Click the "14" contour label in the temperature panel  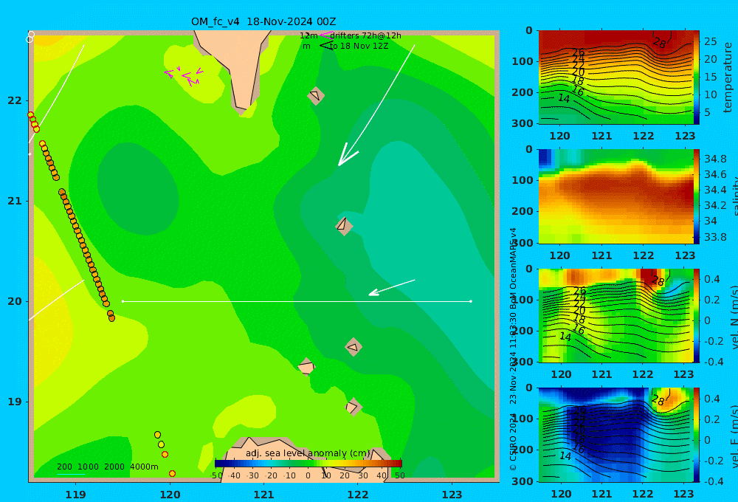[x=564, y=98]
